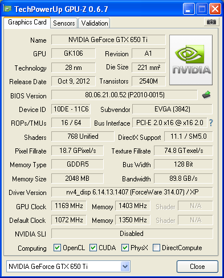Viewport: 224px width, 278px height.
Task: Click the disabled maximize button
Action: point(202,9)
